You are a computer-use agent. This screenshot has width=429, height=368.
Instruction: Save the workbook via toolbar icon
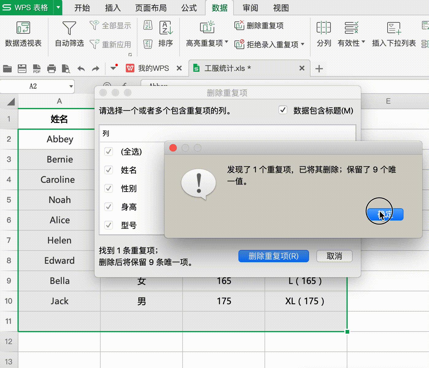[22, 68]
